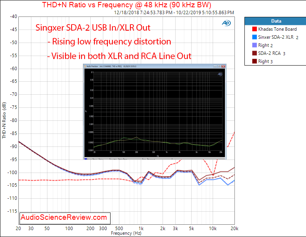
Task: Click the blue Sinxer SDA-2 XLR legend swatch
Action: pyautogui.click(x=254, y=37)
